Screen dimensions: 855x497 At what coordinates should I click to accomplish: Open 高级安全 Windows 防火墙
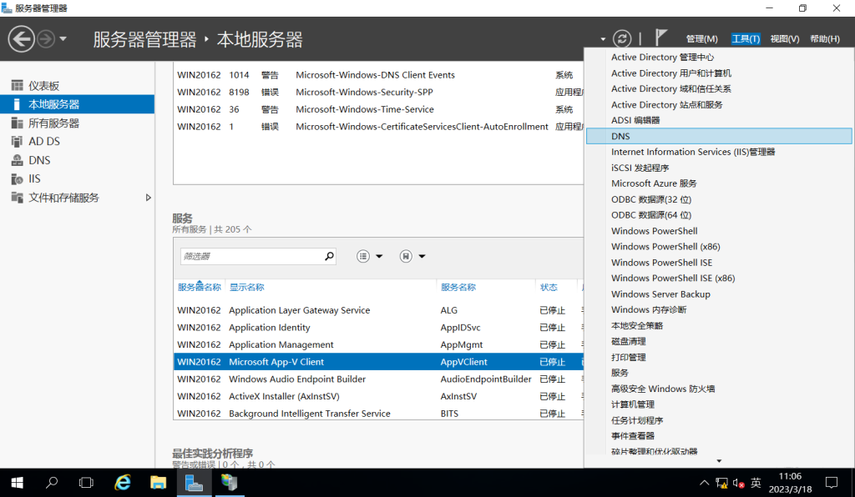[x=719, y=389]
